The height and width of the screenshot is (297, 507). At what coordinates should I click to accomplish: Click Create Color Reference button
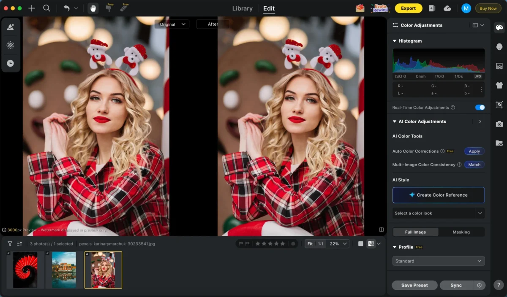[x=438, y=195]
